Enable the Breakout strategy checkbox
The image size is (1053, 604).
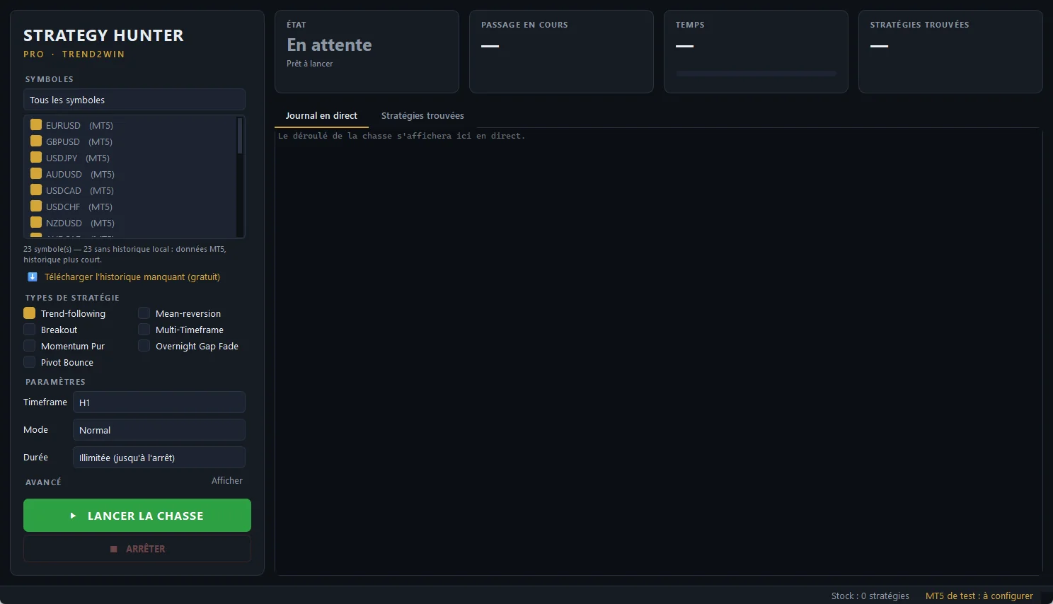[30, 329]
